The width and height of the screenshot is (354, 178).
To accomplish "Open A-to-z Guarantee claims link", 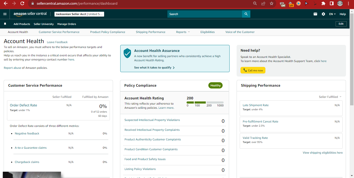I will (31, 148).
